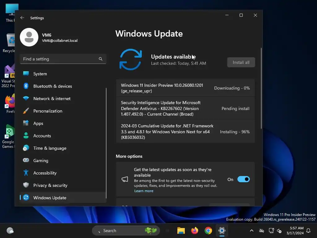Image resolution: width=317 pixels, height=238 pixels.
Task: Open the weather widget on the taskbar
Action: pyautogui.click(x=10, y=231)
